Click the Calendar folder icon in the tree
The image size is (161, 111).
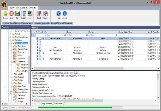click(16, 59)
